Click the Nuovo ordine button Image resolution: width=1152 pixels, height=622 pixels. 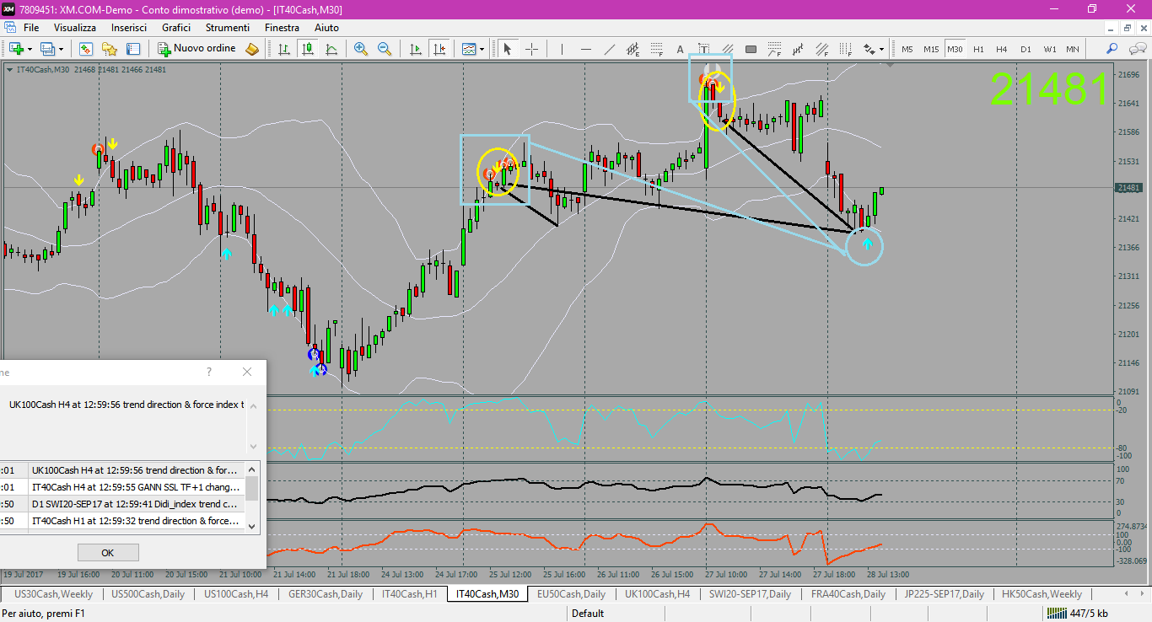[x=197, y=49]
